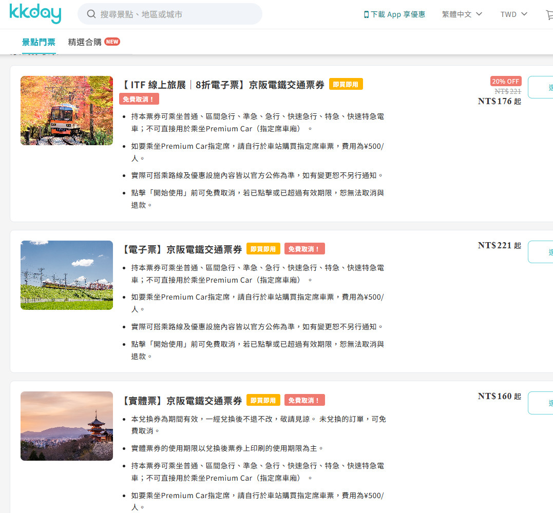This screenshot has height=513, width=553.
Task: Type in the 搜尋景點、地區或城市 search field
Action: coord(175,14)
